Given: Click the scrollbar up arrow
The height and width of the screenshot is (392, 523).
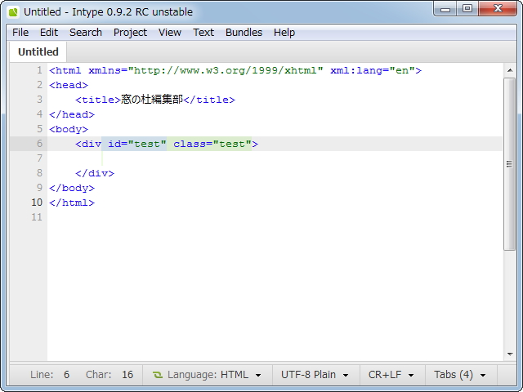Looking at the screenshot, I should [510, 70].
